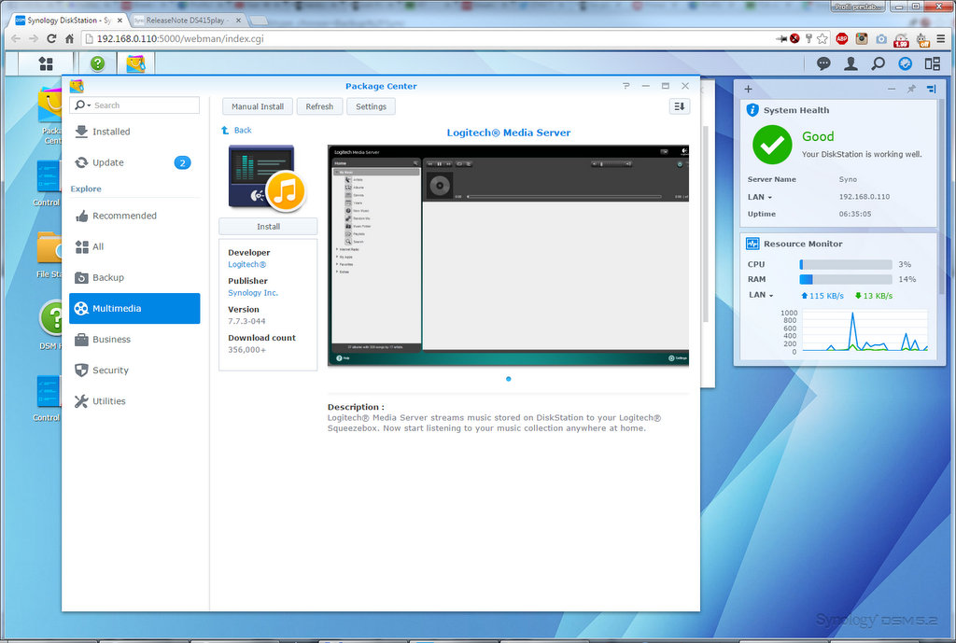
Task: Open DSM search magnifier icon in taskbar
Action: tap(878, 63)
